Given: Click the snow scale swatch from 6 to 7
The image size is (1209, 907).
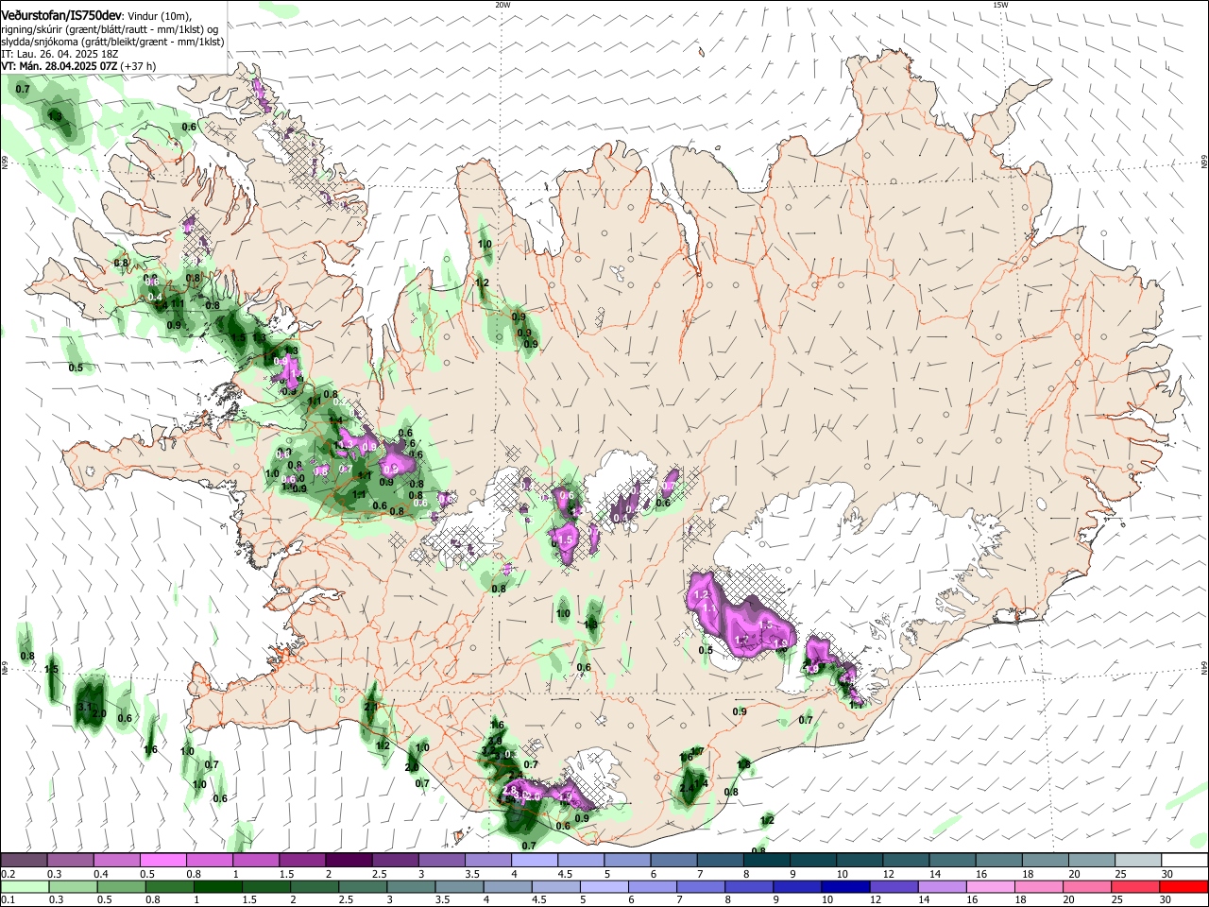Looking at the screenshot, I should [673, 861].
